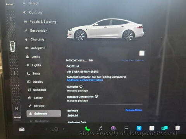Screen dimensions: 186x139
Task: Lower temperature with left arrow
Action: (x=46, y=129)
